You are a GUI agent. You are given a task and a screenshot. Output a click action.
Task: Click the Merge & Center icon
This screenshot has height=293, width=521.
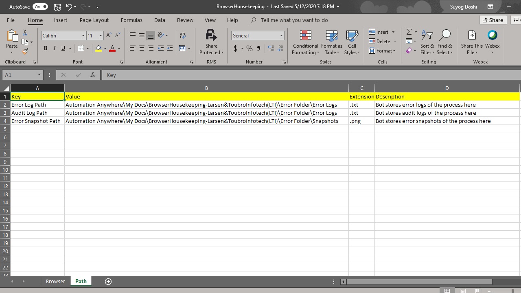[182, 48]
